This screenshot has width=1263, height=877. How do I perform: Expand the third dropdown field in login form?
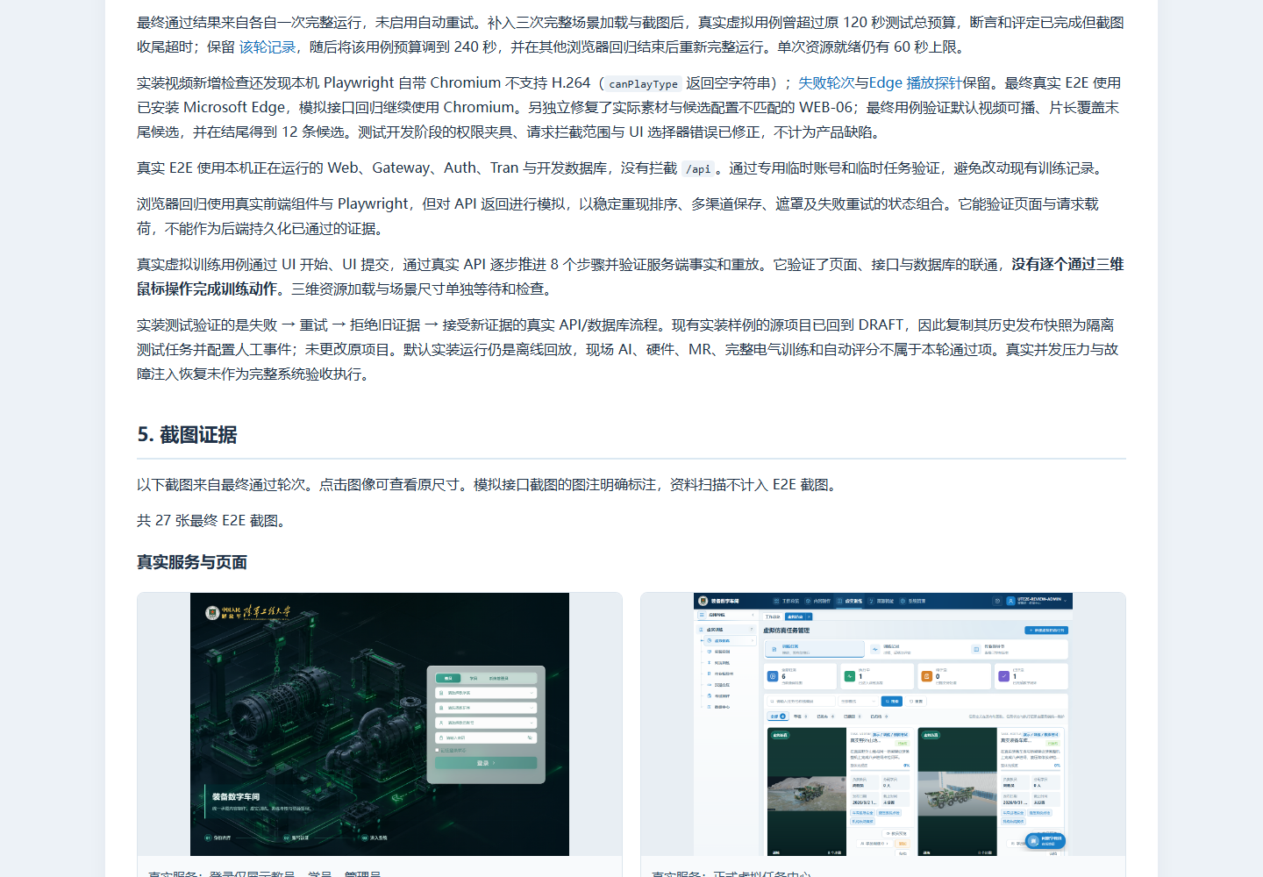coord(486,723)
